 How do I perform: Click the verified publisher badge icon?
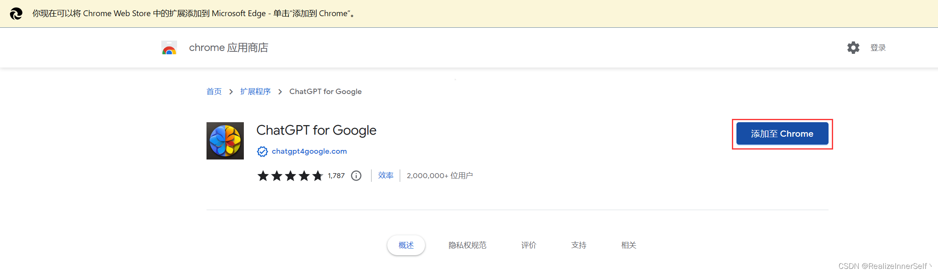(262, 152)
